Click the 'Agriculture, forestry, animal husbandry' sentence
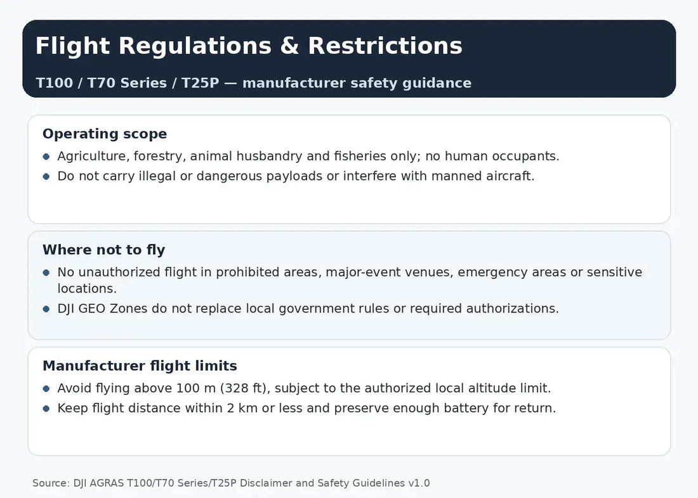 tap(308, 156)
